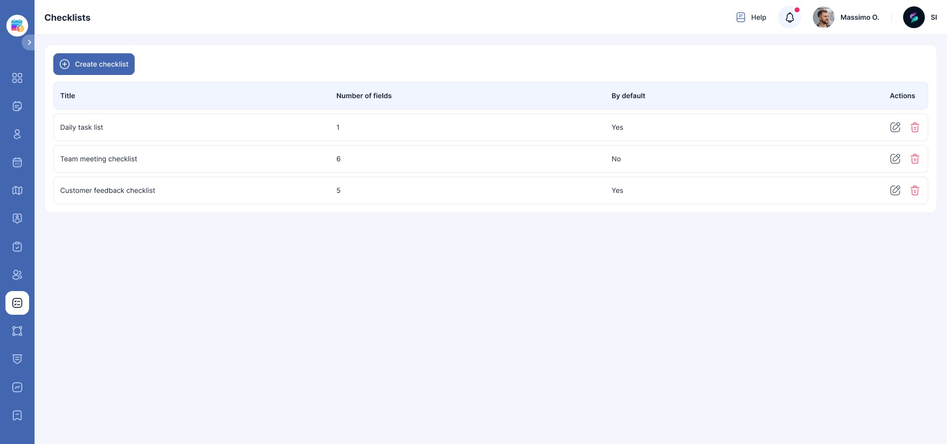The height and width of the screenshot is (444, 947).
Task: Open the team users icon in sidebar
Action: [x=17, y=275]
